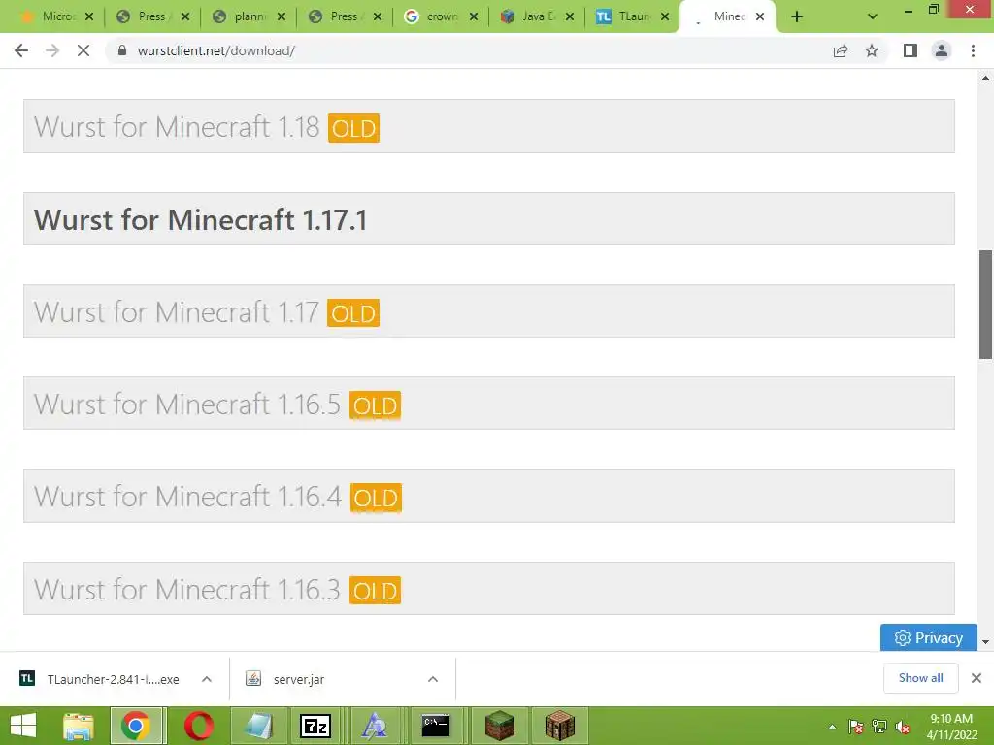Screen dimensions: 994x745
Task: Click the scrollbar down arrow
Action: 985,642
